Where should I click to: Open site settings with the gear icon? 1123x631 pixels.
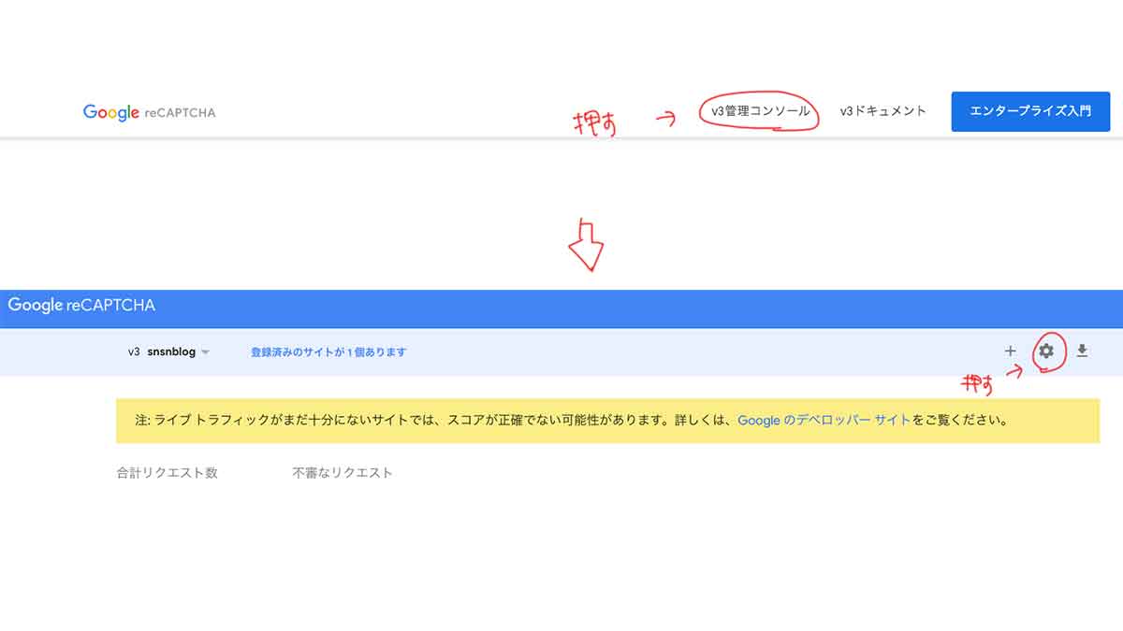1046,351
